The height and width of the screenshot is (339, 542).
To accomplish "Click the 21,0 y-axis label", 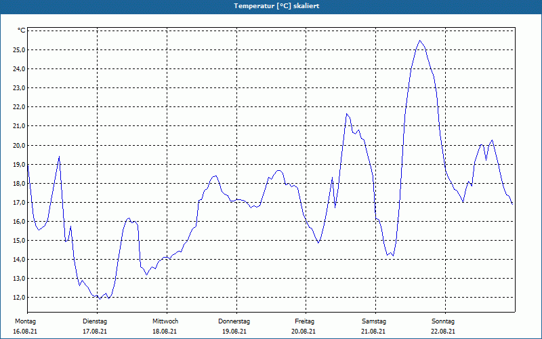I will point(20,126).
